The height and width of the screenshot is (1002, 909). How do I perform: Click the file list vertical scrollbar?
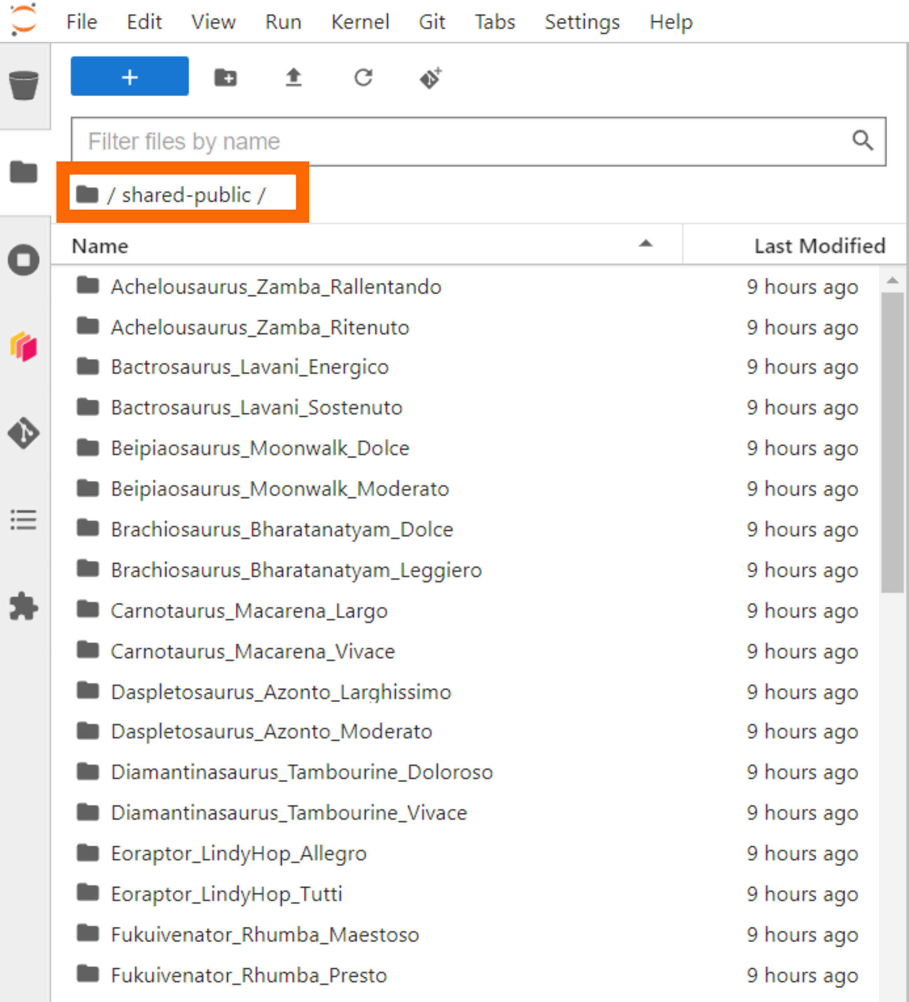[x=892, y=442]
